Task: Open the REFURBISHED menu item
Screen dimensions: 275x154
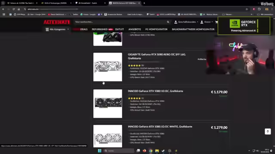Action: 100,30
